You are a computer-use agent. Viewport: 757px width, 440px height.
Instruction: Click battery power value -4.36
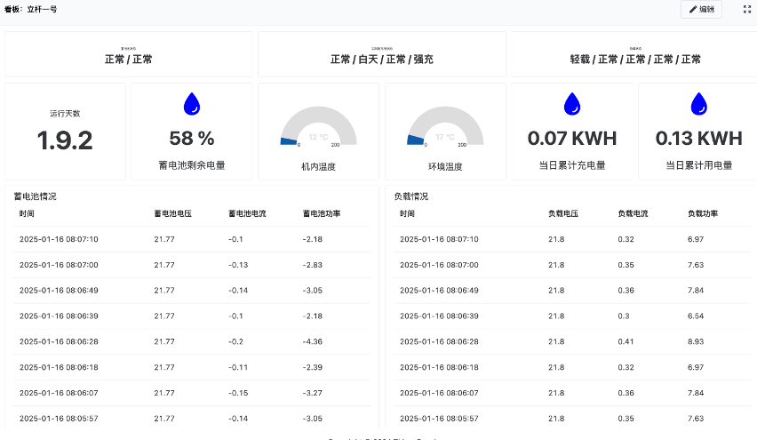(313, 341)
